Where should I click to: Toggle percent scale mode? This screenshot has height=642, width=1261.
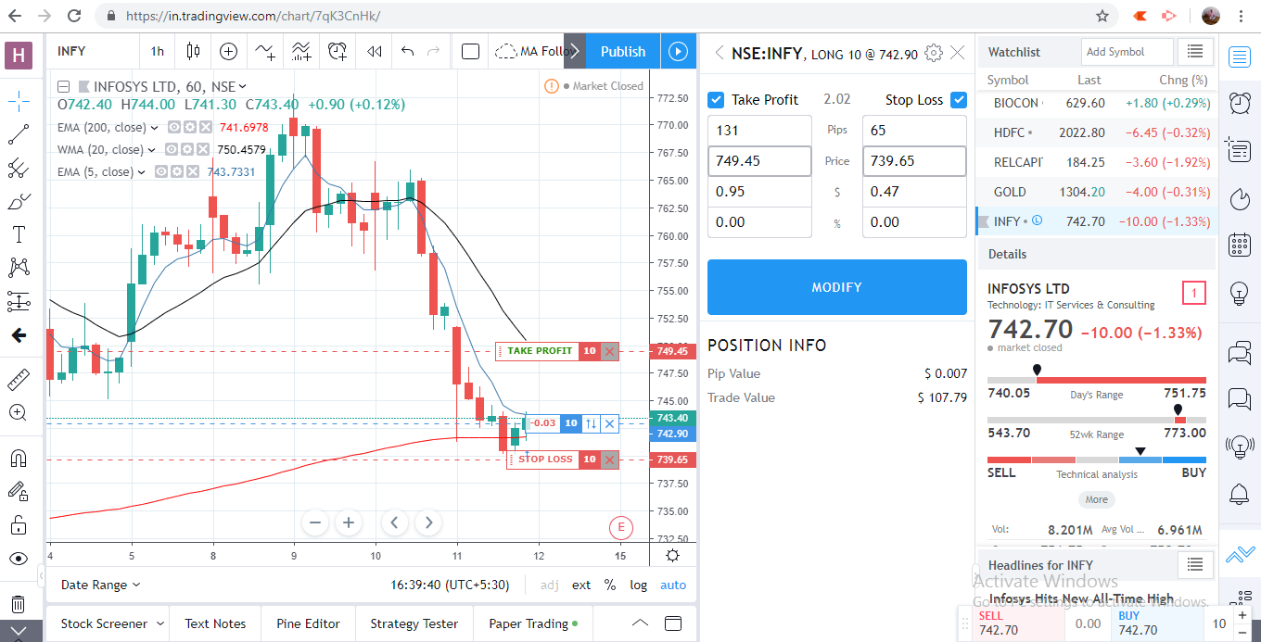click(610, 585)
